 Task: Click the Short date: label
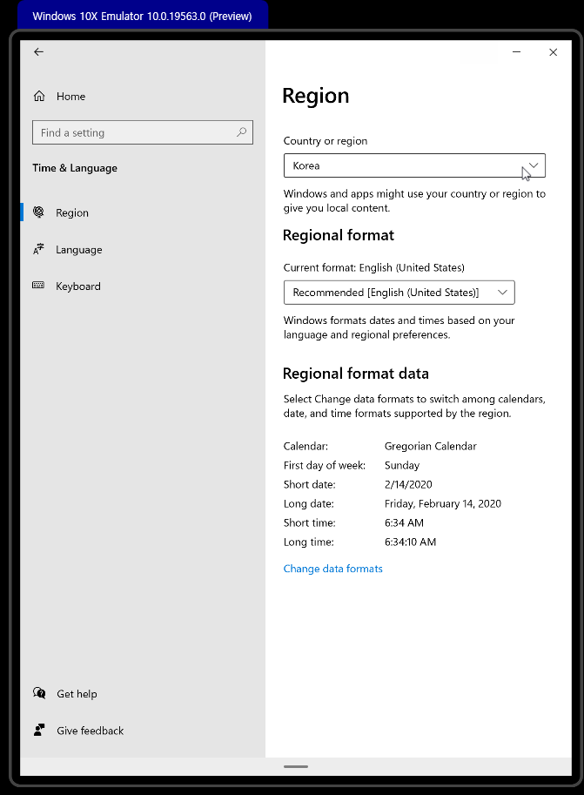(x=309, y=484)
